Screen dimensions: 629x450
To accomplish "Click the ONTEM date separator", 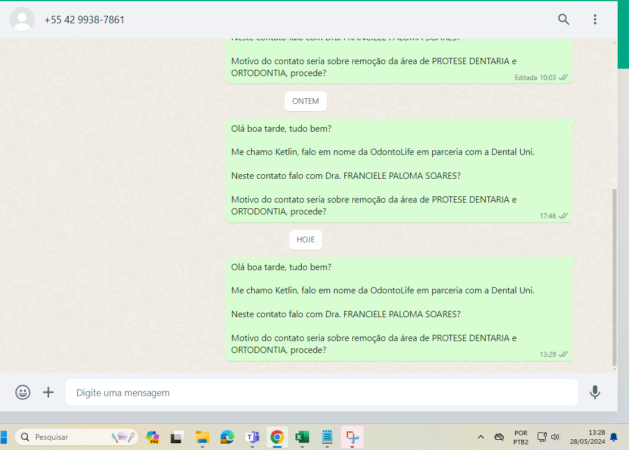I will pos(306,101).
